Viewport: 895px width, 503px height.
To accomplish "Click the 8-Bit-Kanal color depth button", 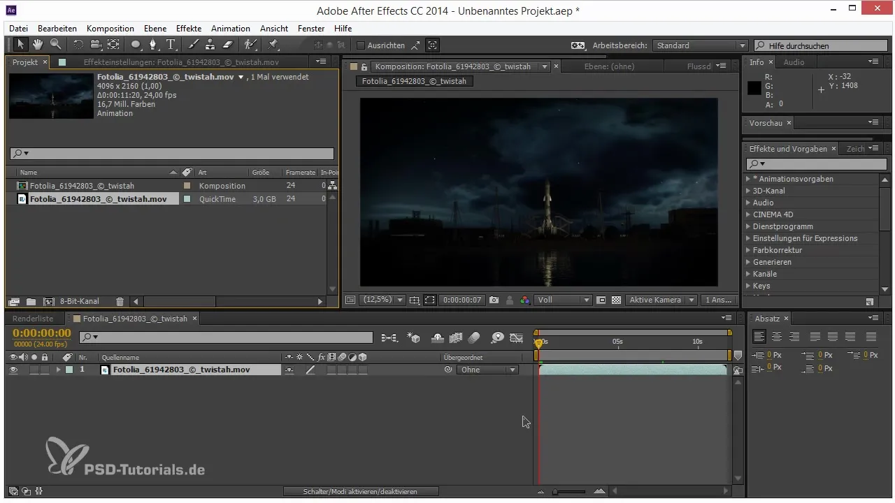I will tap(80, 302).
